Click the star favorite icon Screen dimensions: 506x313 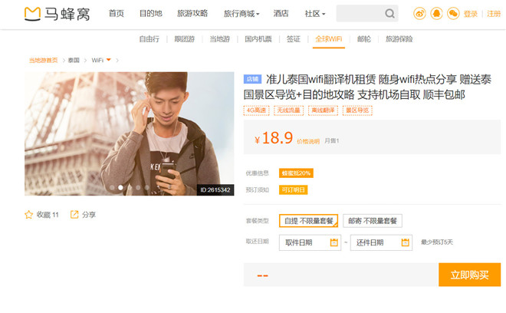[28, 215]
